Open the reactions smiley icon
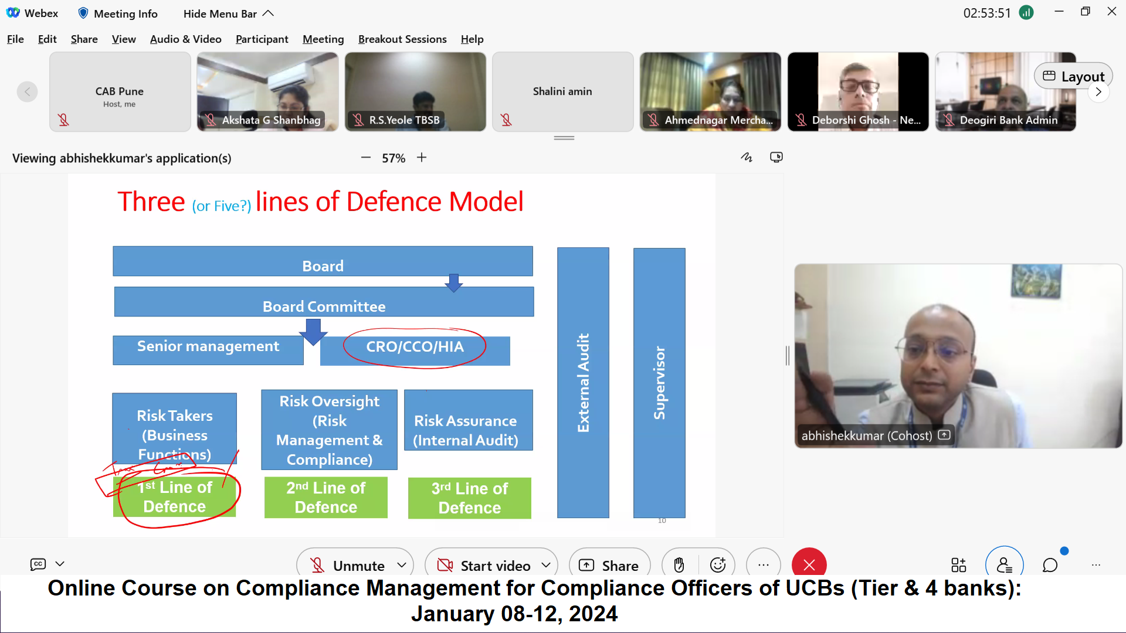This screenshot has height=633, width=1126. [717, 565]
